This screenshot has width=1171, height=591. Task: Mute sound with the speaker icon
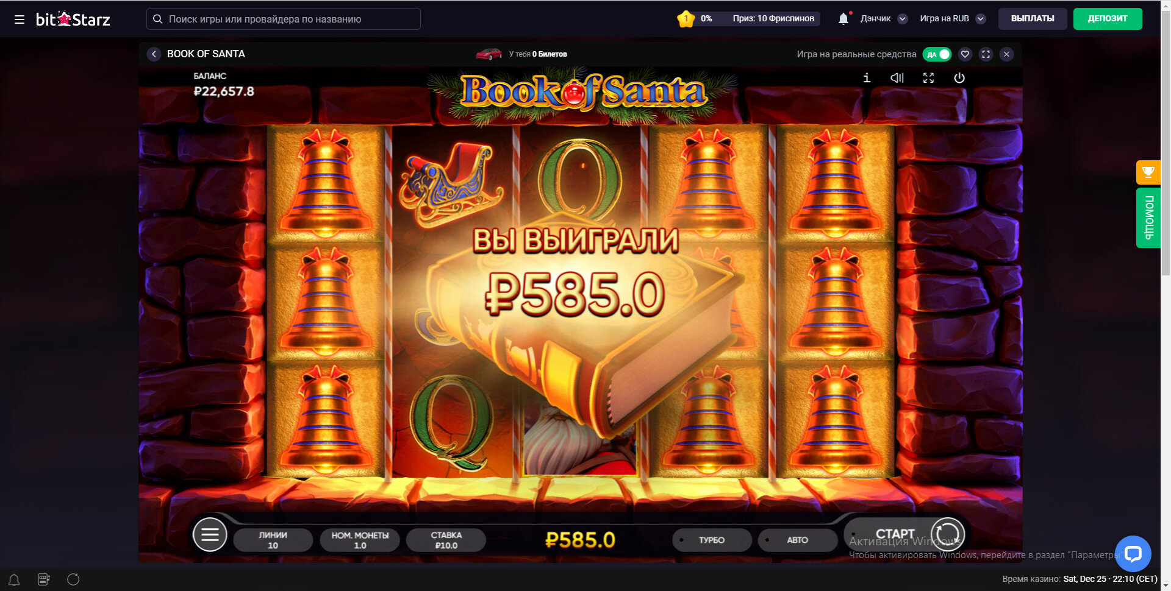point(897,78)
